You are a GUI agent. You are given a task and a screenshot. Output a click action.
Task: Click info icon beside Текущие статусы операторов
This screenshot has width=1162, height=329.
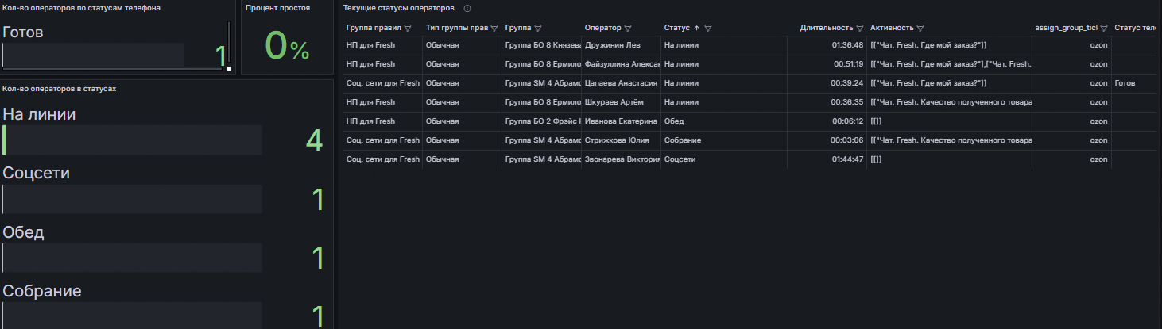click(467, 8)
